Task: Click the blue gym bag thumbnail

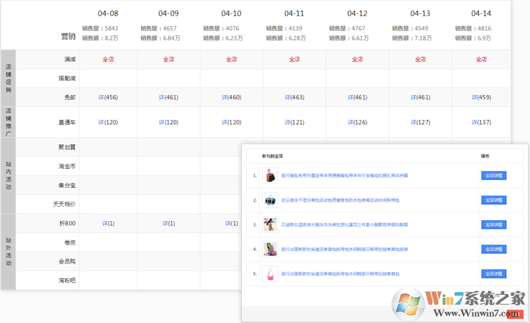Action: point(269,200)
